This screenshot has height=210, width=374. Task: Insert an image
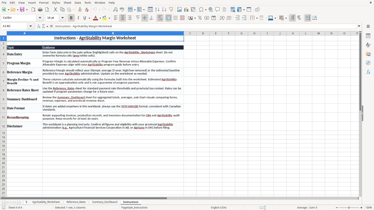[180, 10]
